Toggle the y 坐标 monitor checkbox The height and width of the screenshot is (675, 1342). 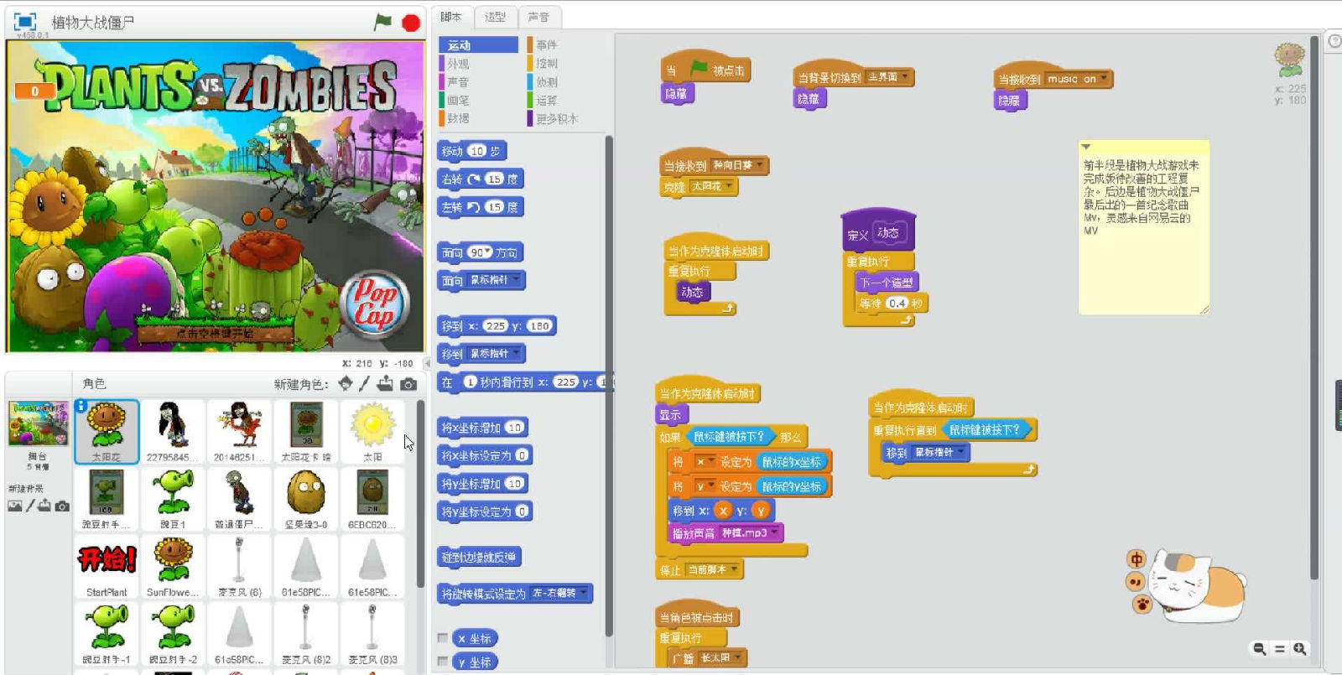pos(443,662)
